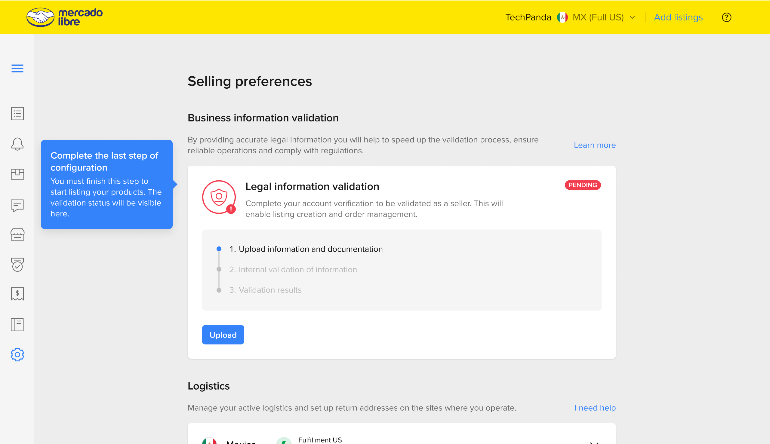Open the hamburger navigation menu
Viewport: 770px width, 444px height.
pyautogui.click(x=17, y=68)
